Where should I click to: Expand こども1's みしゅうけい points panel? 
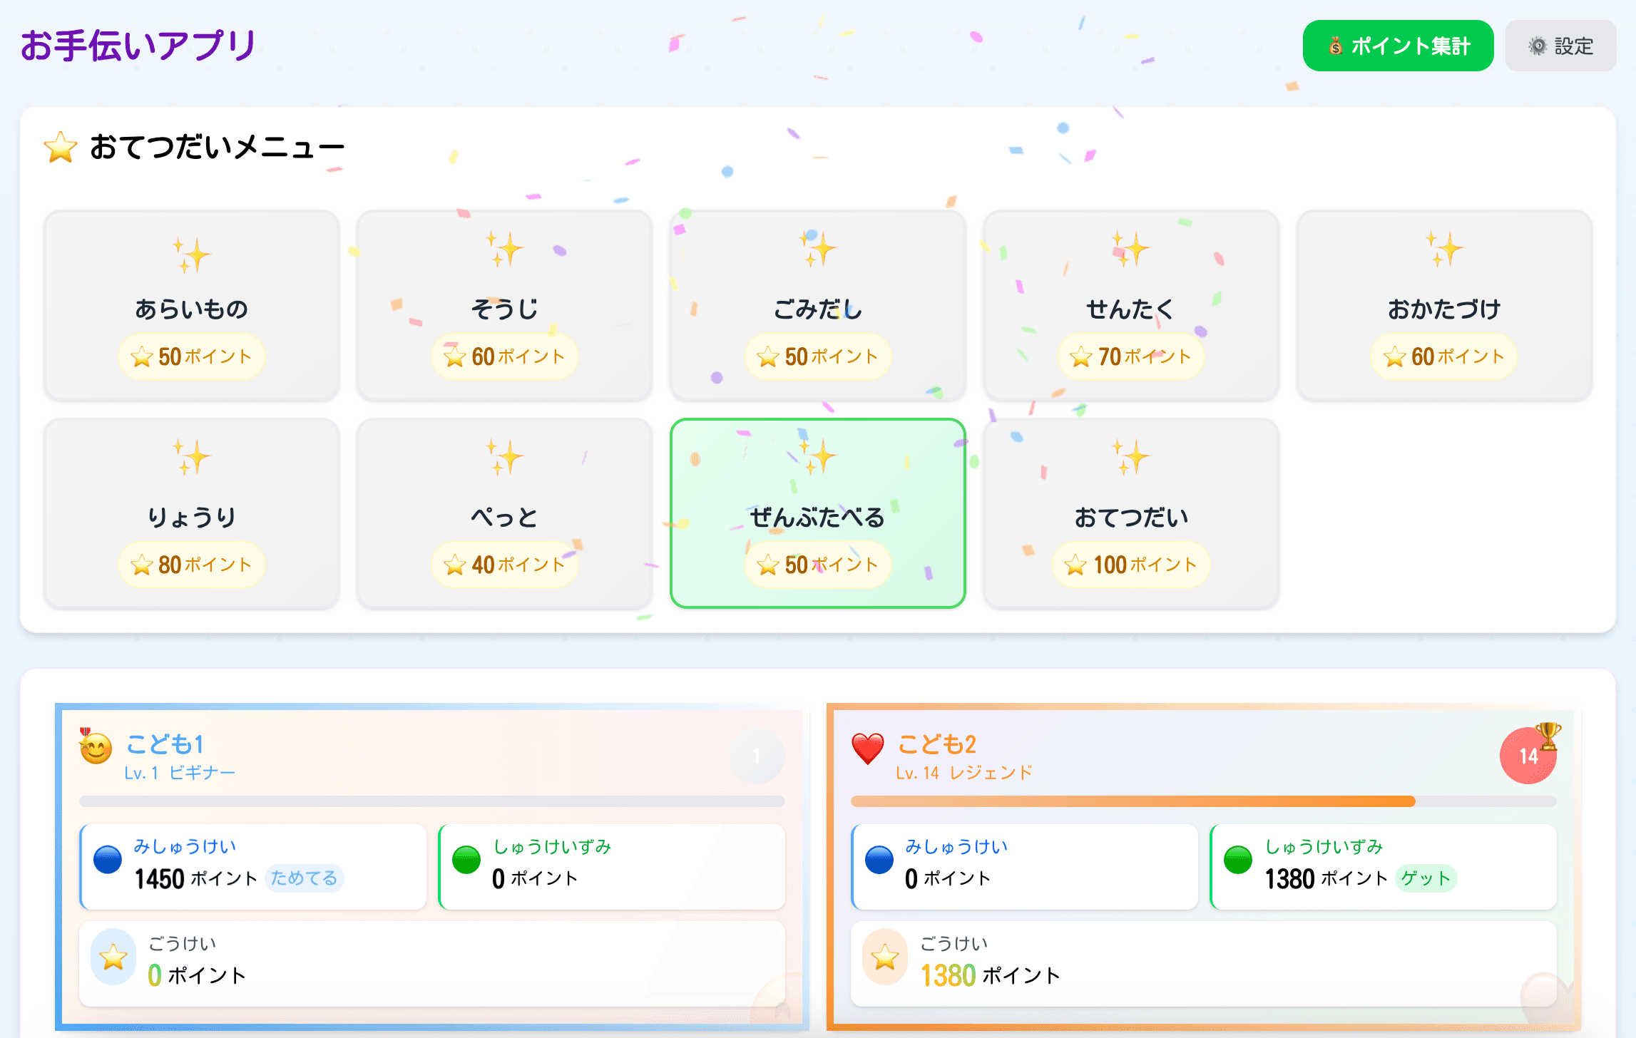pos(252,866)
